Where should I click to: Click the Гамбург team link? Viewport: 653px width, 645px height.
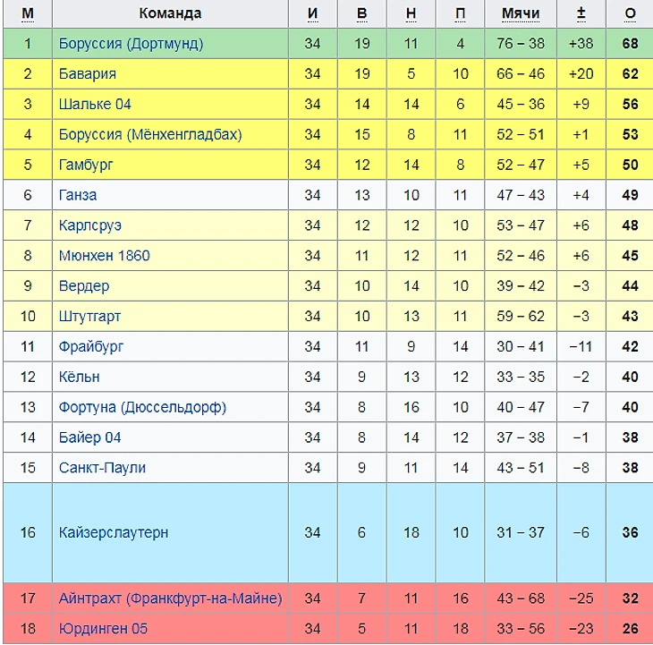[x=86, y=165]
